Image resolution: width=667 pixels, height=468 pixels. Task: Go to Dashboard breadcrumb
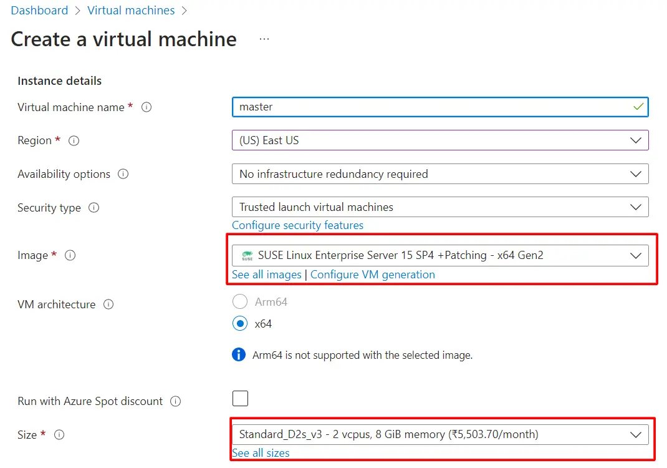[39, 11]
